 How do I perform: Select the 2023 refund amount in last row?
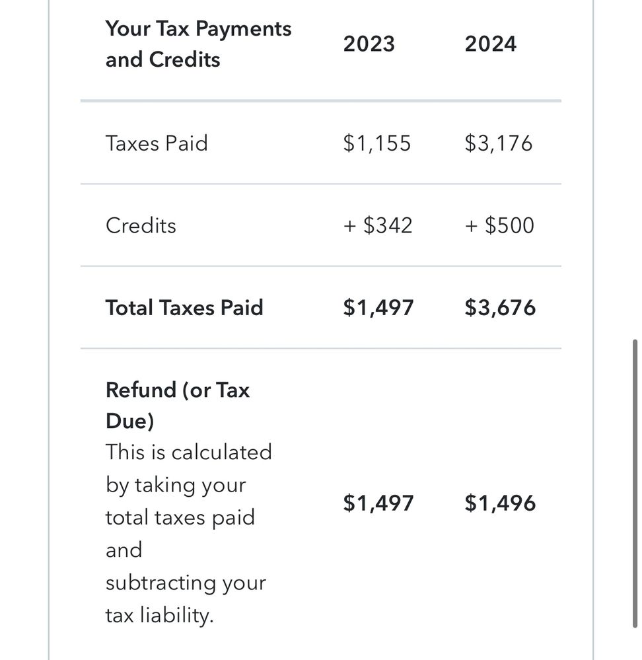(378, 503)
